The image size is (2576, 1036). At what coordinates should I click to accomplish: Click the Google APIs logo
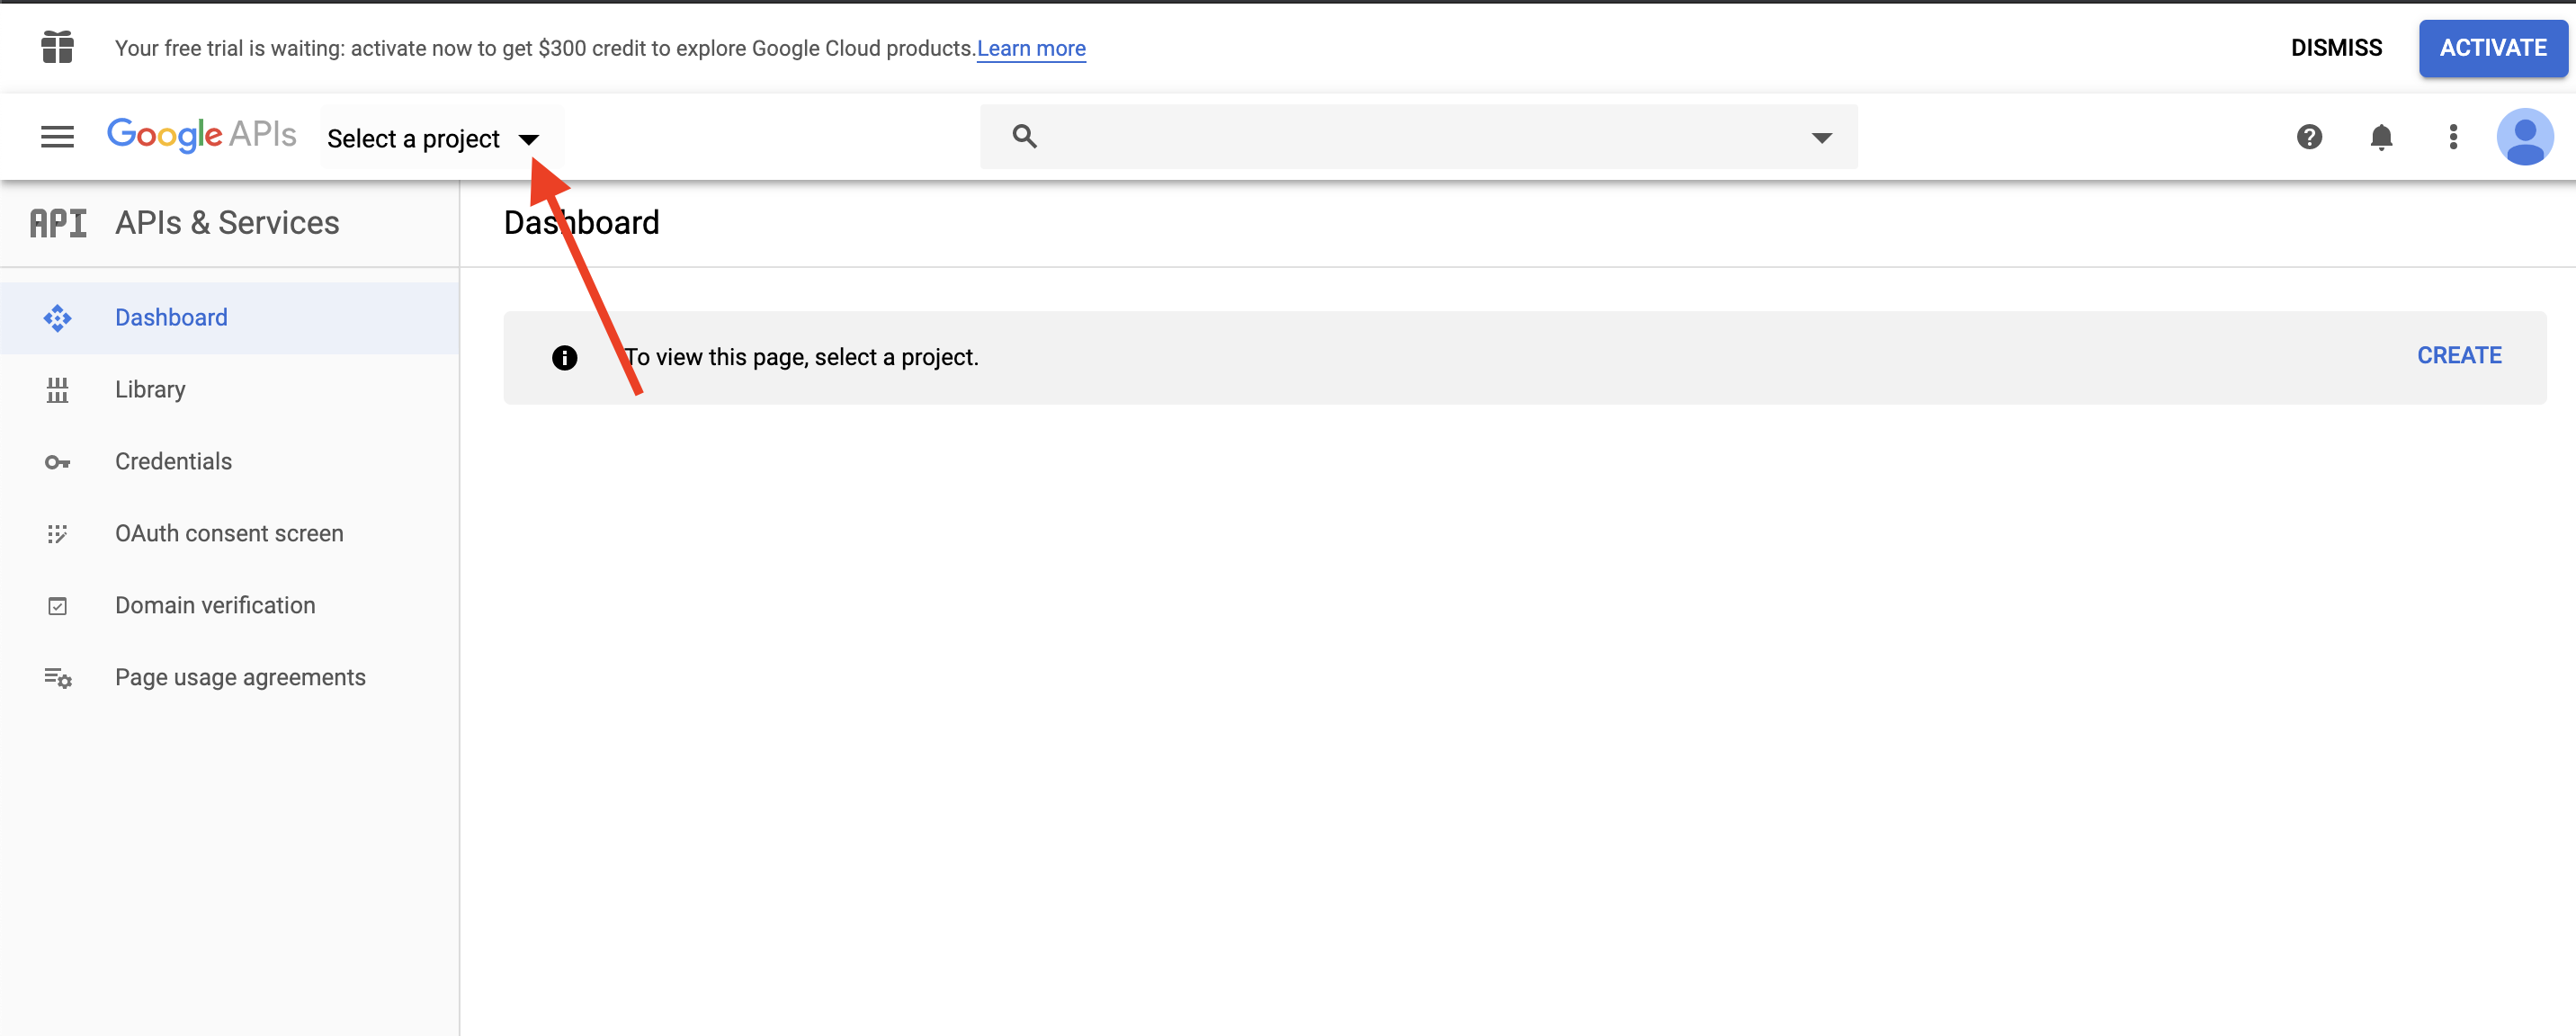pos(201,135)
